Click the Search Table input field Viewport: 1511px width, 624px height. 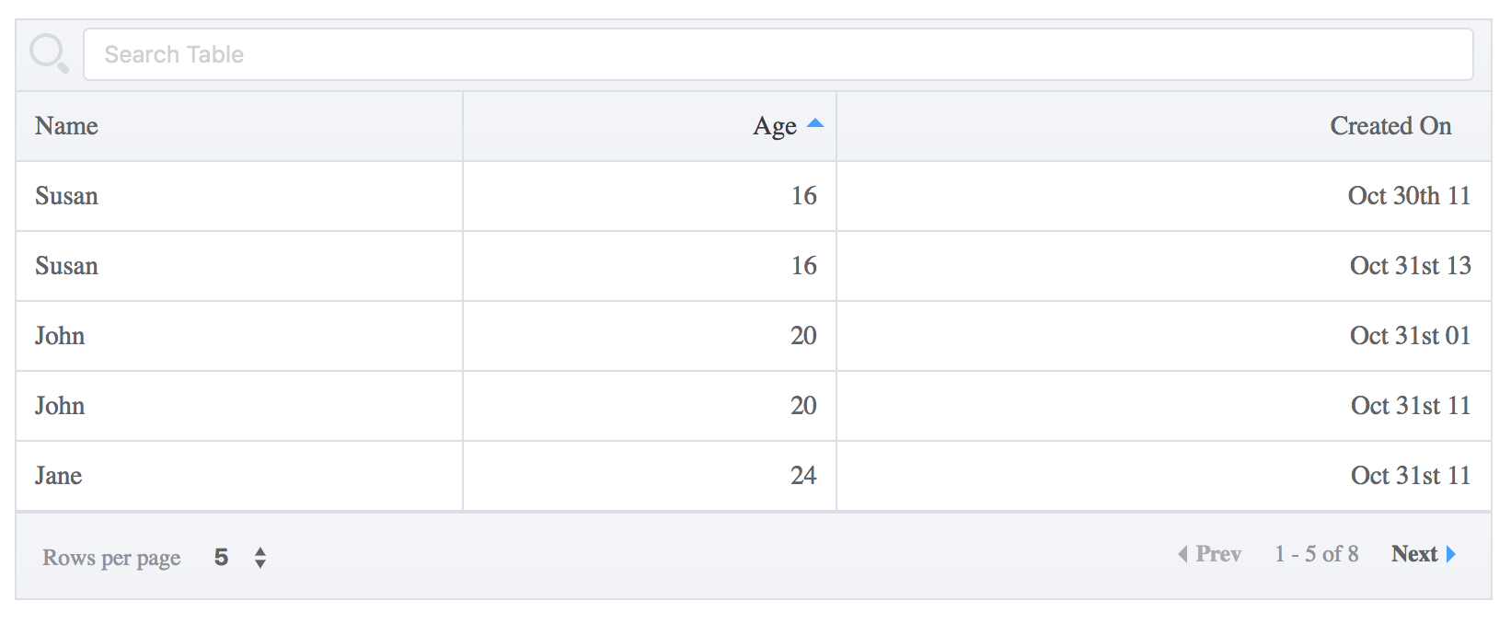[778, 54]
